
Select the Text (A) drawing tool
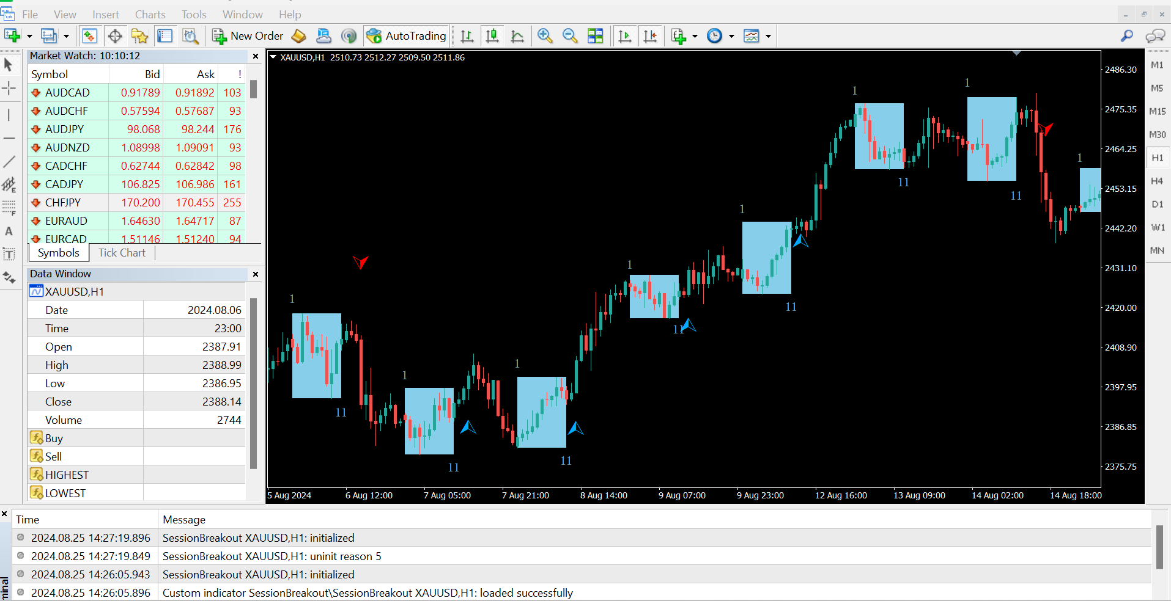tap(9, 231)
